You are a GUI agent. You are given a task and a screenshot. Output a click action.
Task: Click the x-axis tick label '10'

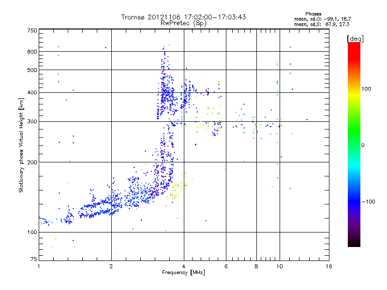pyautogui.click(x=280, y=266)
